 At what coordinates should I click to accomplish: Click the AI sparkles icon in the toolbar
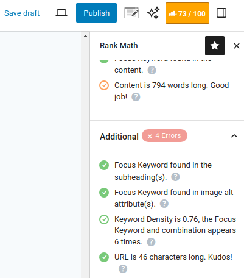tap(153, 13)
